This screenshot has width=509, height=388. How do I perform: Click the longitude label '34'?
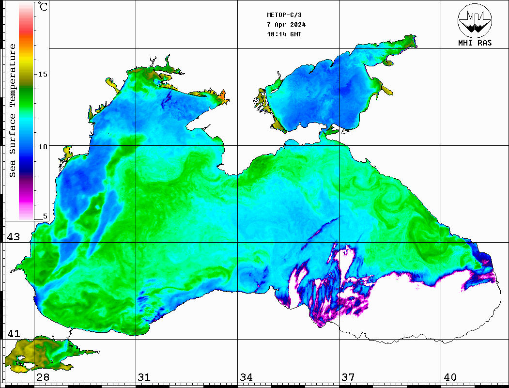click(246, 377)
